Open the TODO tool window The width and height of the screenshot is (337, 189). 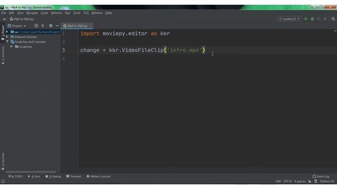(15, 176)
